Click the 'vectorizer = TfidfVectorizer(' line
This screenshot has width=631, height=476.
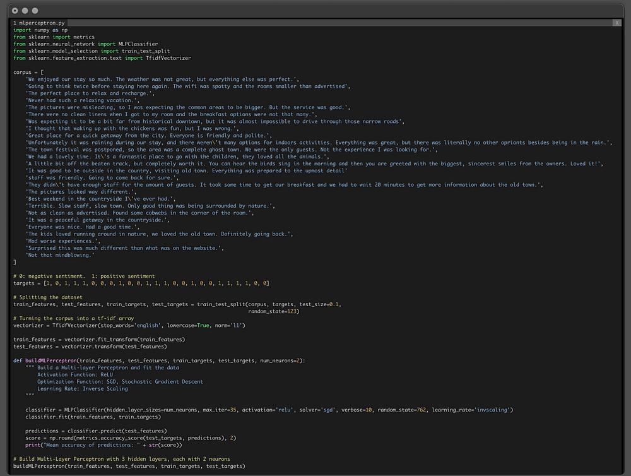(x=129, y=325)
